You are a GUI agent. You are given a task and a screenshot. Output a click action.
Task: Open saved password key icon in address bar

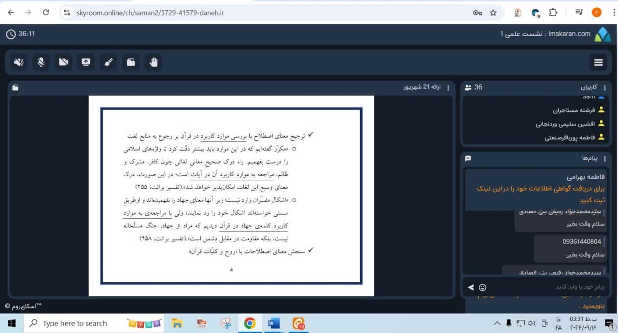[478, 13]
